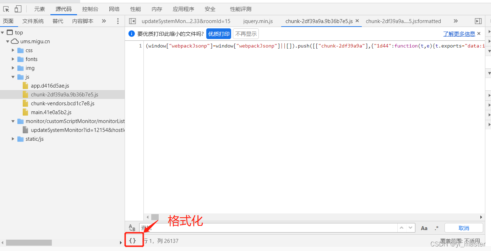This screenshot has height=251, width=491.
Task: Click the fonts folder icon
Action: [x=21, y=59]
